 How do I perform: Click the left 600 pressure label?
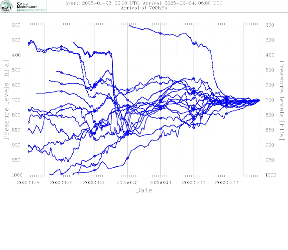point(16,85)
